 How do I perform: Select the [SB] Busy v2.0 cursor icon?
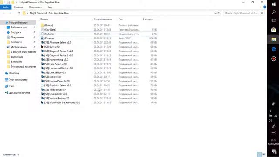pyautogui.click(x=42, y=47)
